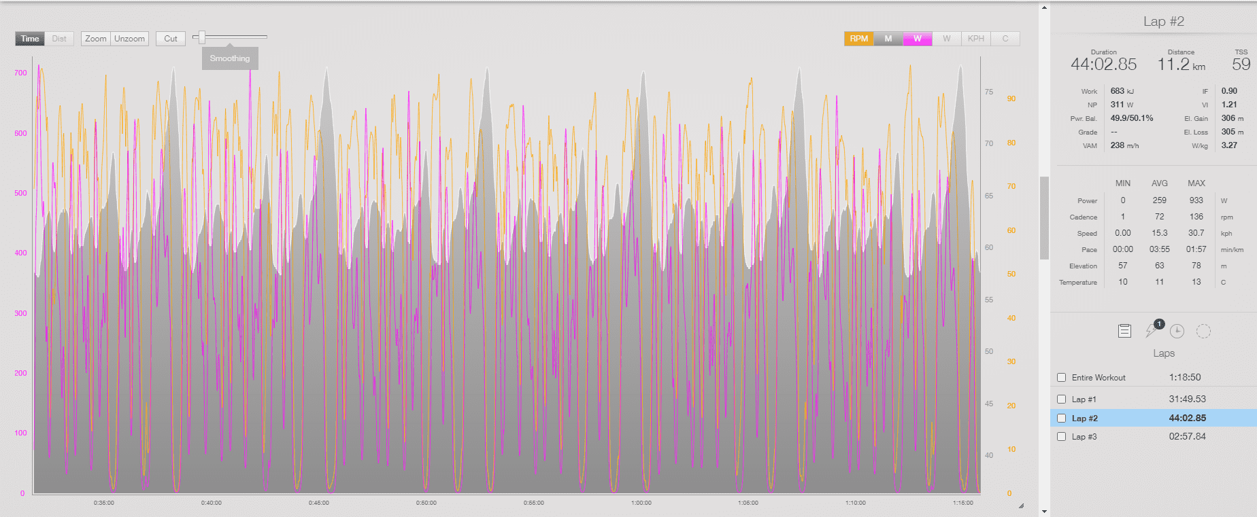Click the chart resize handle corner
1257x517 pixels.
click(x=1021, y=505)
